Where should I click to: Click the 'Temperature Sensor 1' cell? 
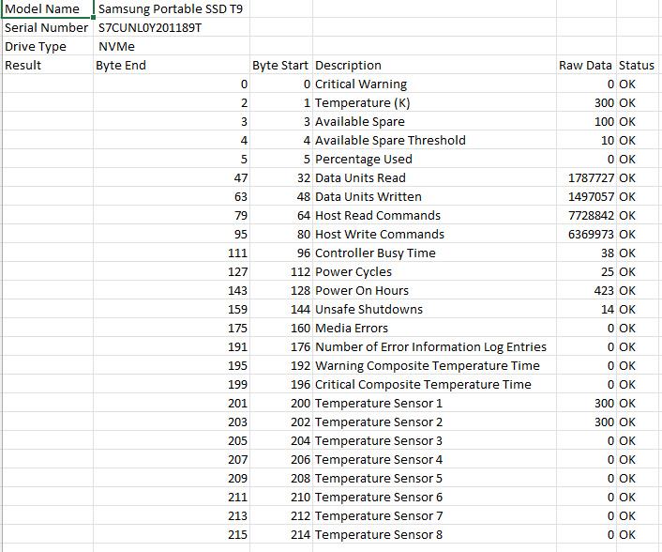[434, 403]
